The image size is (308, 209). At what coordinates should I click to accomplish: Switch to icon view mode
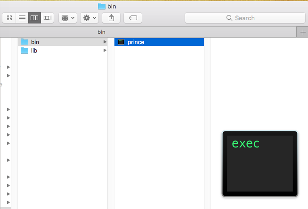coord(9,18)
